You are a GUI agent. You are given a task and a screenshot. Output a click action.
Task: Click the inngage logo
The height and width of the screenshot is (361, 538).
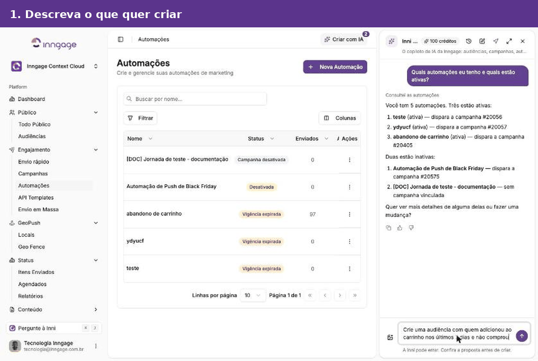[54, 43]
